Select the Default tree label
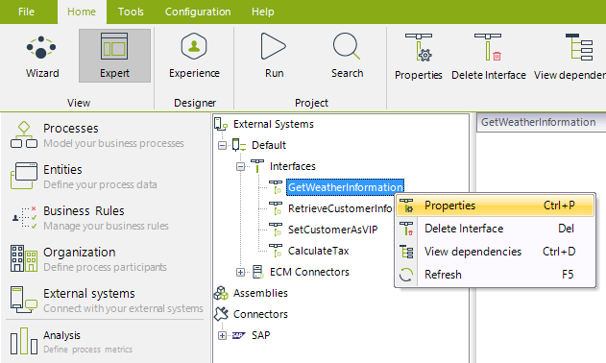The height and width of the screenshot is (363, 606). click(269, 145)
